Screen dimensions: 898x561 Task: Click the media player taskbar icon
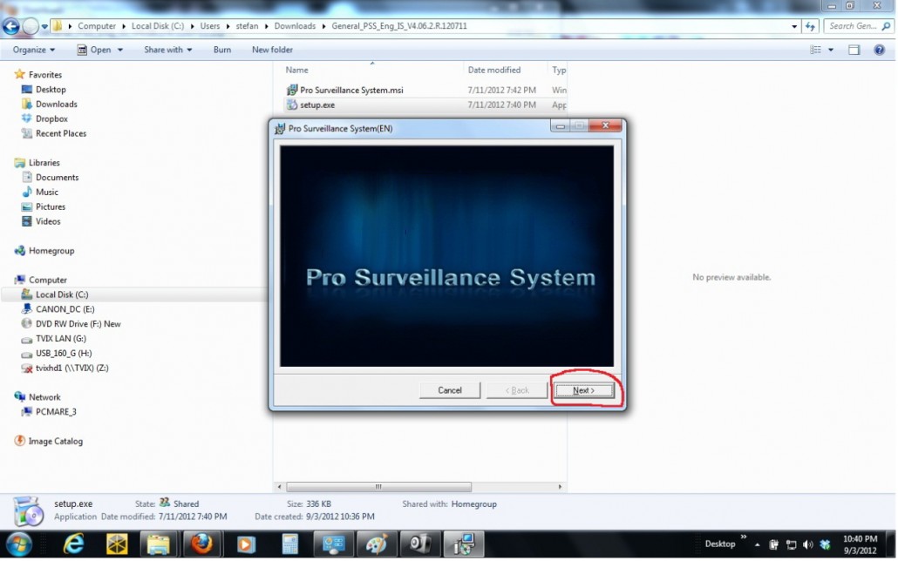247,544
